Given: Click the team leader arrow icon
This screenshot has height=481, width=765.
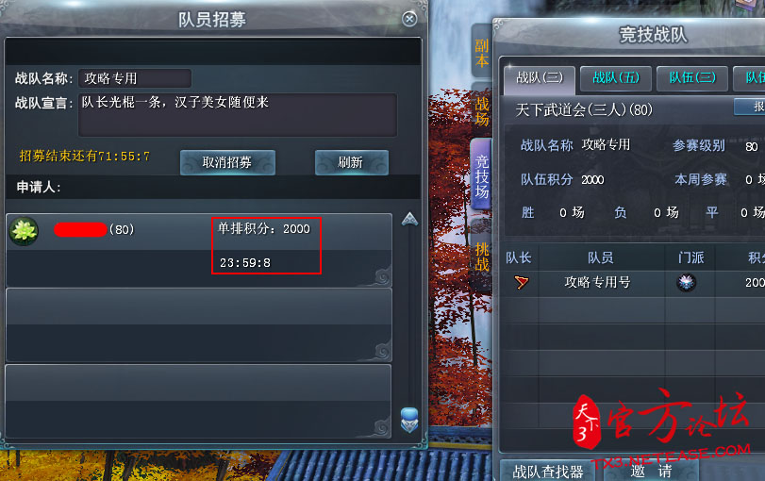Looking at the screenshot, I should [x=521, y=282].
